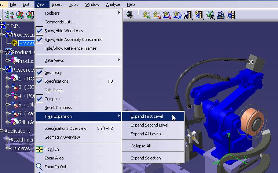Click the blue camera crew icon in the toolbar
The image size is (278, 173).
tap(221, 15)
